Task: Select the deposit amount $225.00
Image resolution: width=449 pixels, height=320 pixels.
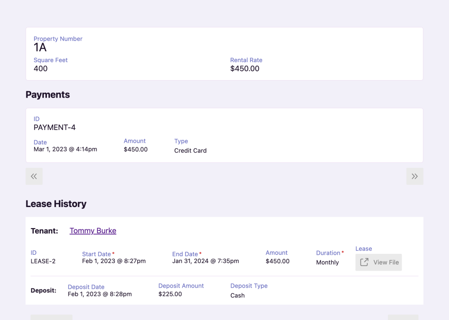Action: [x=170, y=294]
